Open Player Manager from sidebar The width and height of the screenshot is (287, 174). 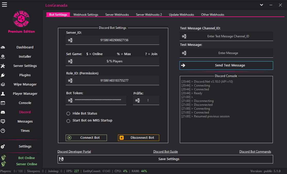(x=25, y=94)
